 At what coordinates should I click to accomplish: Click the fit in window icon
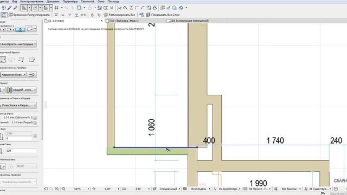coord(63,189)
